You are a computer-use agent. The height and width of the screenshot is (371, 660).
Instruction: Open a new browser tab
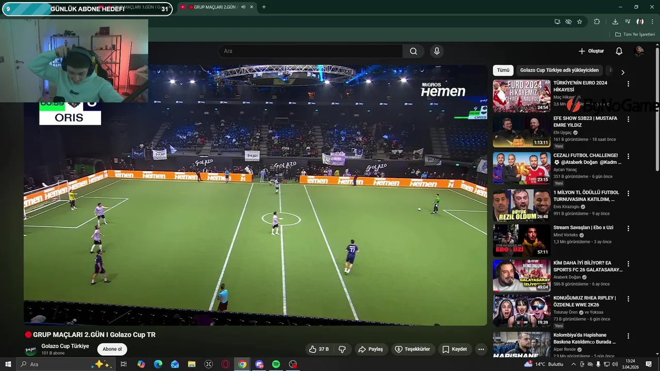coord(264,7)
